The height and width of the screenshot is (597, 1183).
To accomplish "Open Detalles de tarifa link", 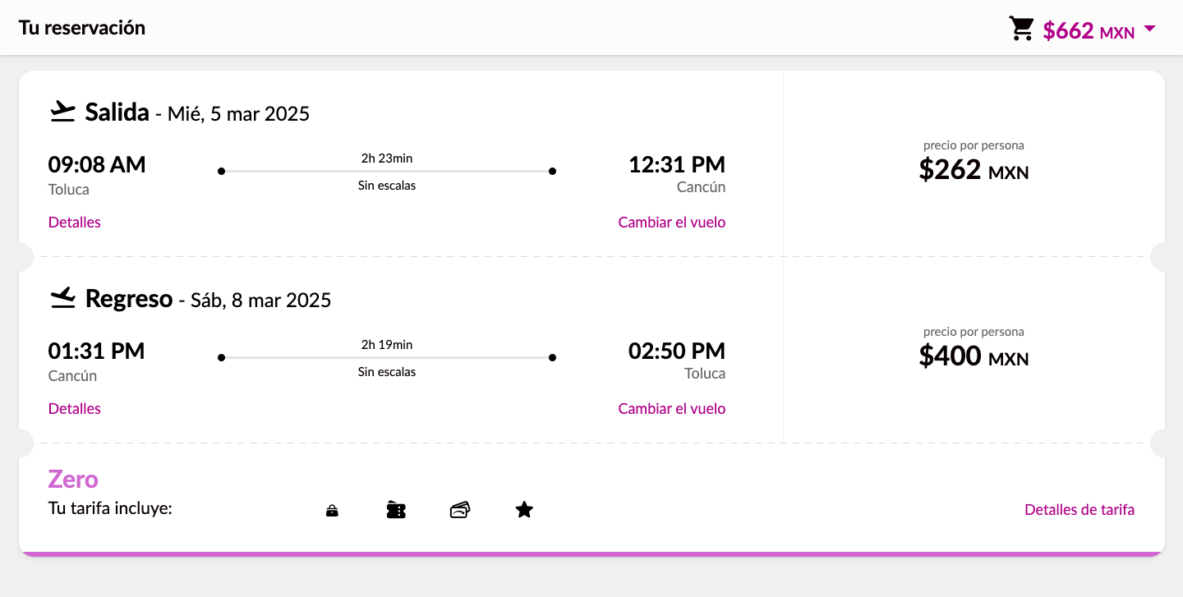I will tap(1079, 509).
